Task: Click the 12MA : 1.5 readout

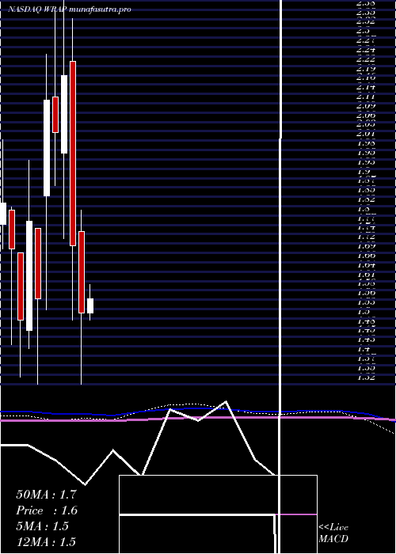Action: [46, 541]
